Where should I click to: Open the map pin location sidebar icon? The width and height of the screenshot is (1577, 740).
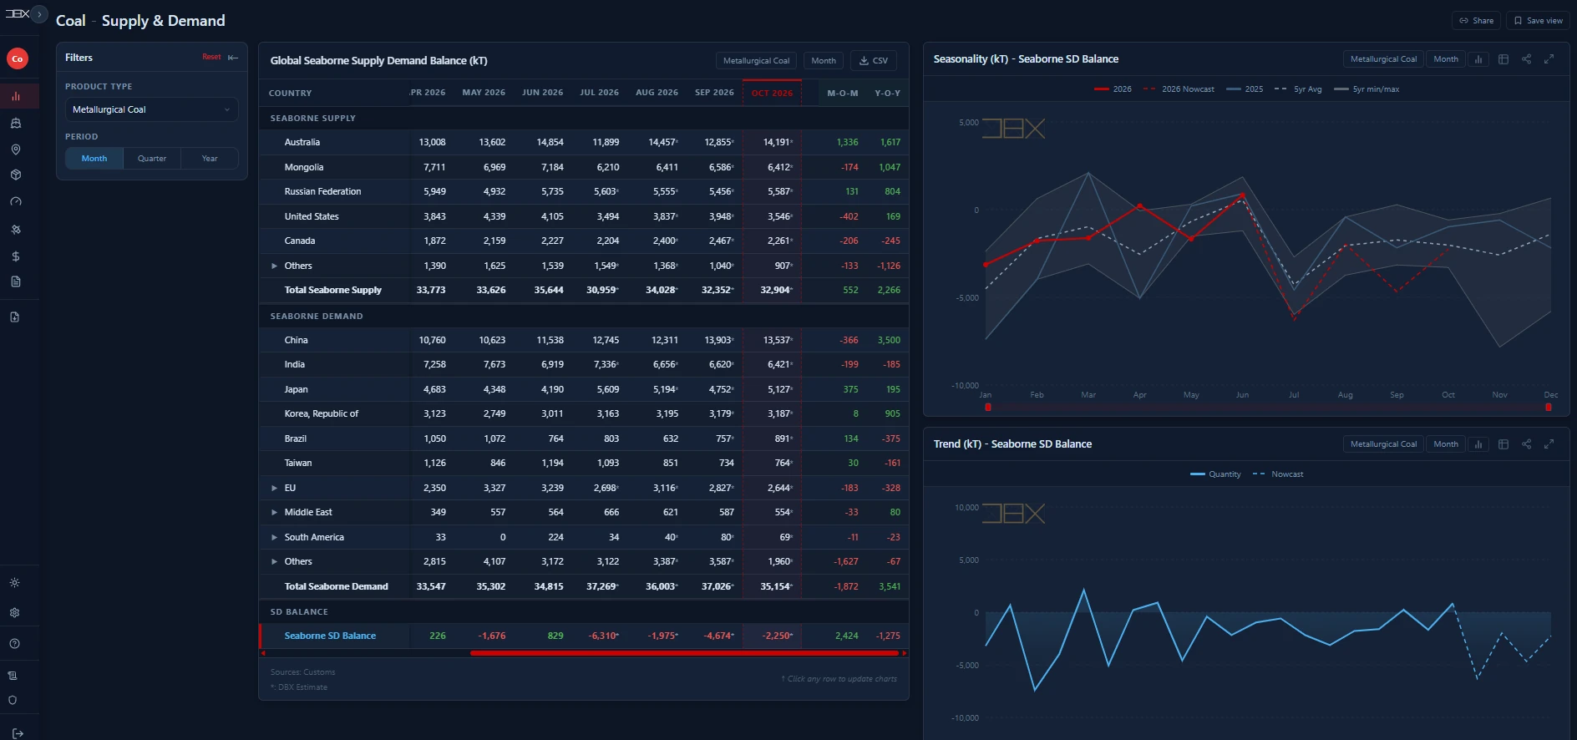pos(16,150)
